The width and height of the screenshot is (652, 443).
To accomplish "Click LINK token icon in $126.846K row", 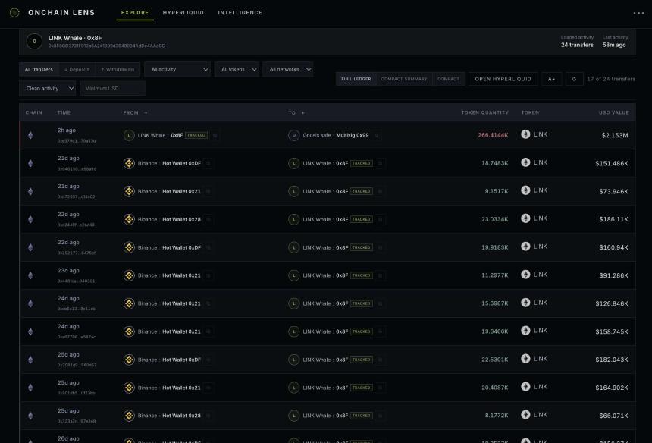I will coord(525,303).
